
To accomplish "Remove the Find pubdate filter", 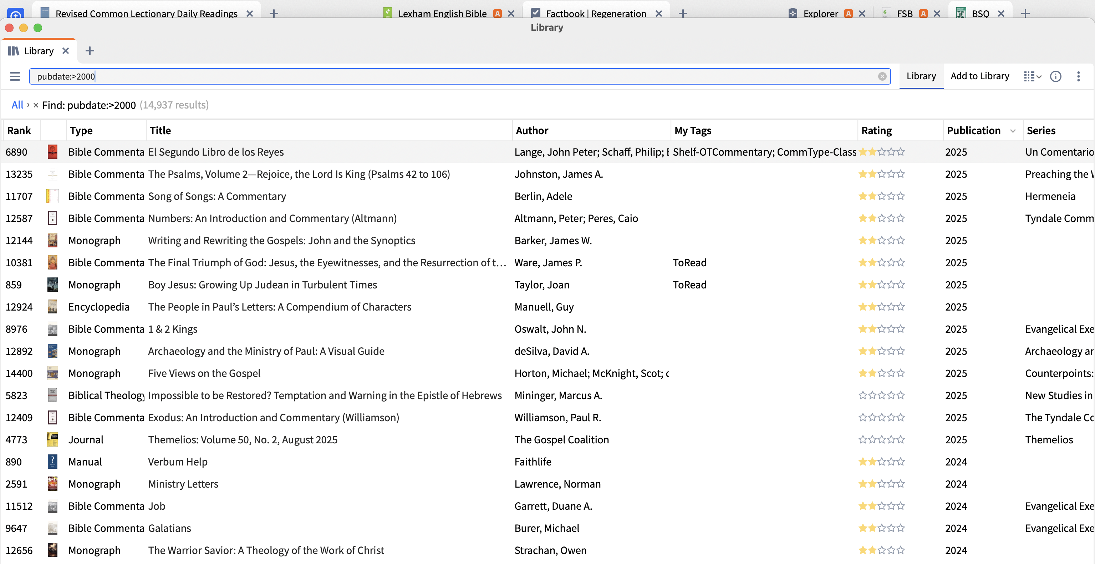I will pyautogui.click(x=36, y=105).
